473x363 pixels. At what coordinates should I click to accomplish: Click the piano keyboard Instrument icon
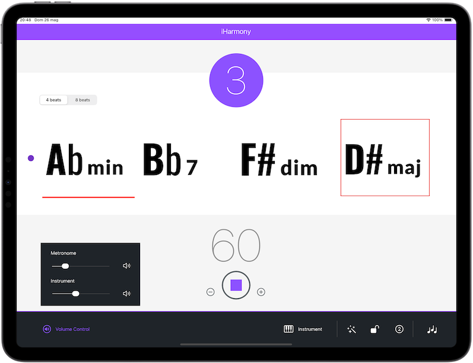point(288,329)
